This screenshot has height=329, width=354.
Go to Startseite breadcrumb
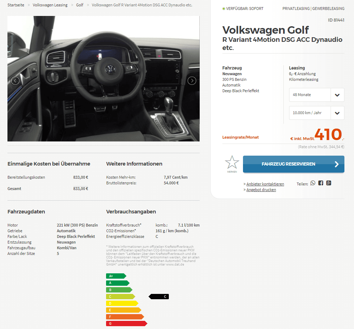[16, 5]
